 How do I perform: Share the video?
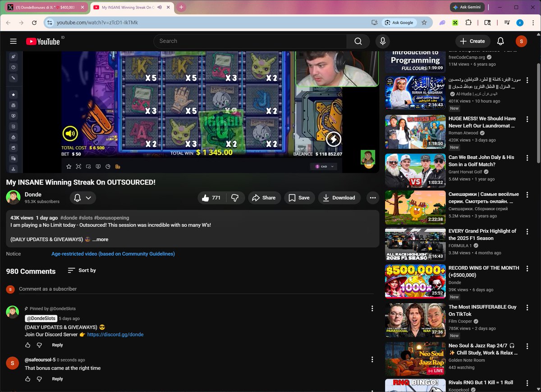click(x=264, y=198)
